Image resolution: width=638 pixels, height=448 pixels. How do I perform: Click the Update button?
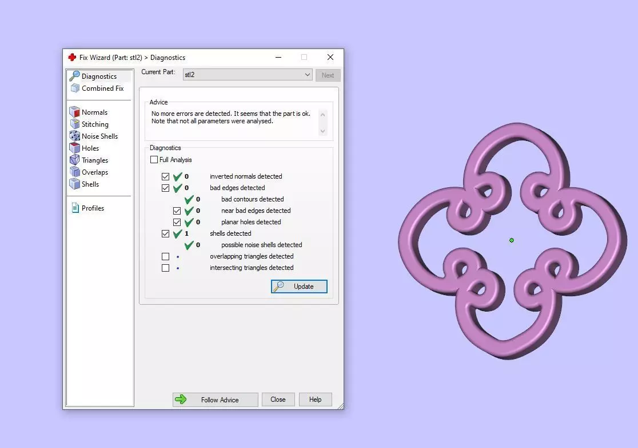[299, 286]
